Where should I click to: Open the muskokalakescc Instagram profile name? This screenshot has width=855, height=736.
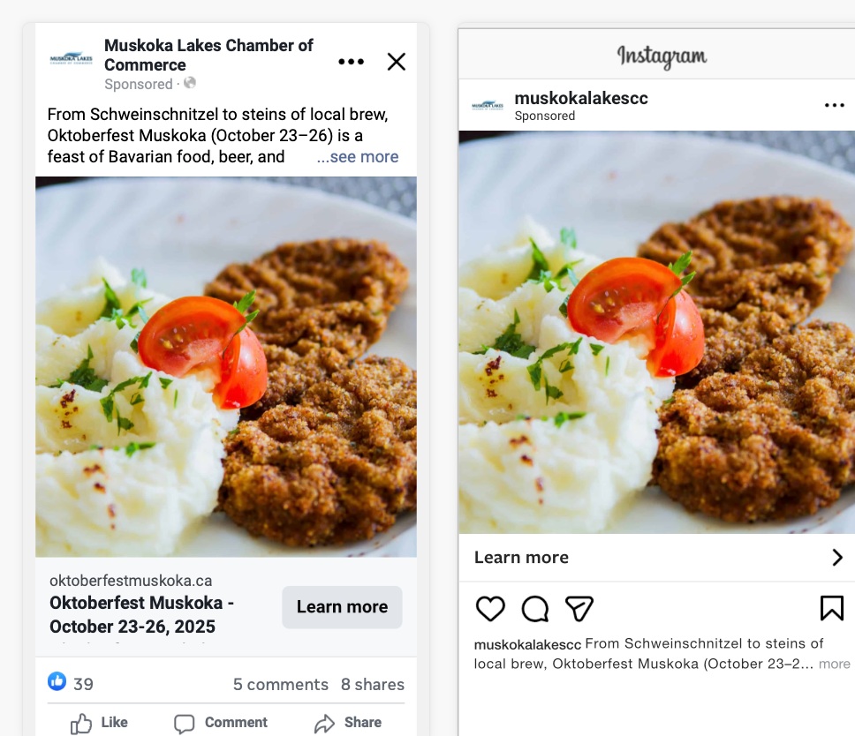point(581,98)
